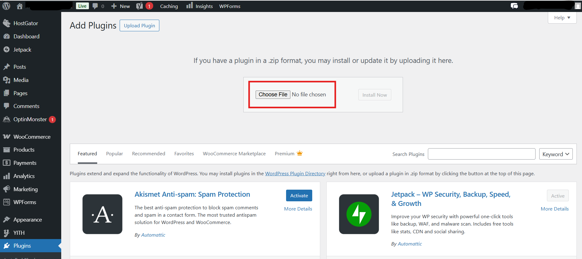Open the chat bubbles icon at top right

coord(514,6)
